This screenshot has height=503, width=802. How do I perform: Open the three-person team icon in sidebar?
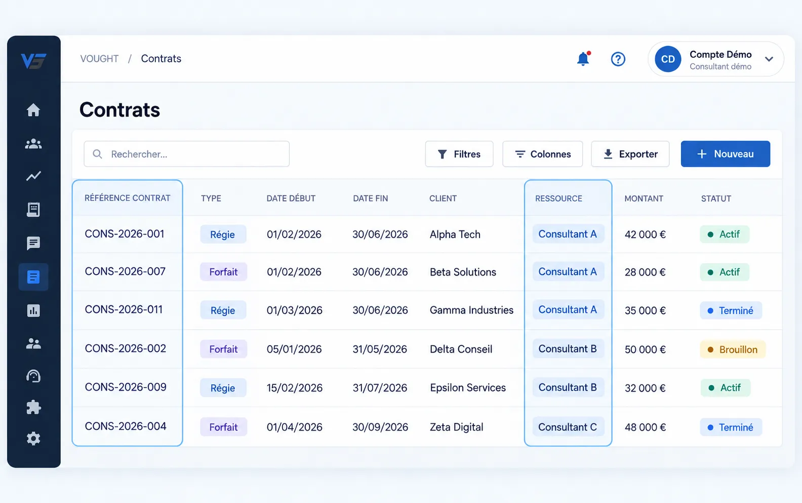pyautogui.click(x=33, y=144)
